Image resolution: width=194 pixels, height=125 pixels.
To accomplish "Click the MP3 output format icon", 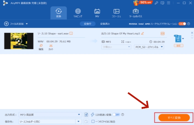I will 178,39.
